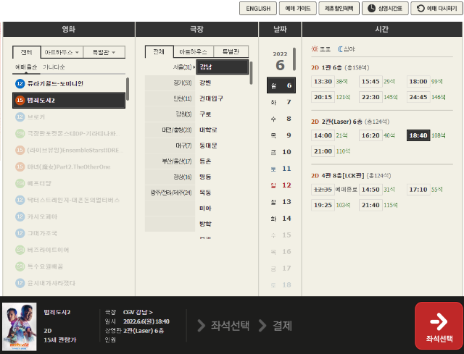Select the 강변 theater
Image resolution: width=464 pixels, height=354 pixels.
coord(223,83)
